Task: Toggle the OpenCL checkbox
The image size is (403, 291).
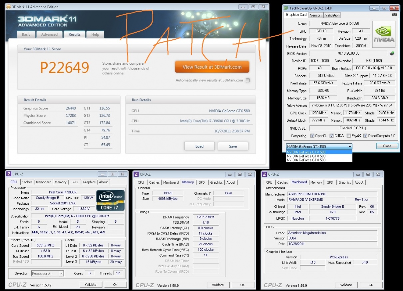Action: [312, 136]
